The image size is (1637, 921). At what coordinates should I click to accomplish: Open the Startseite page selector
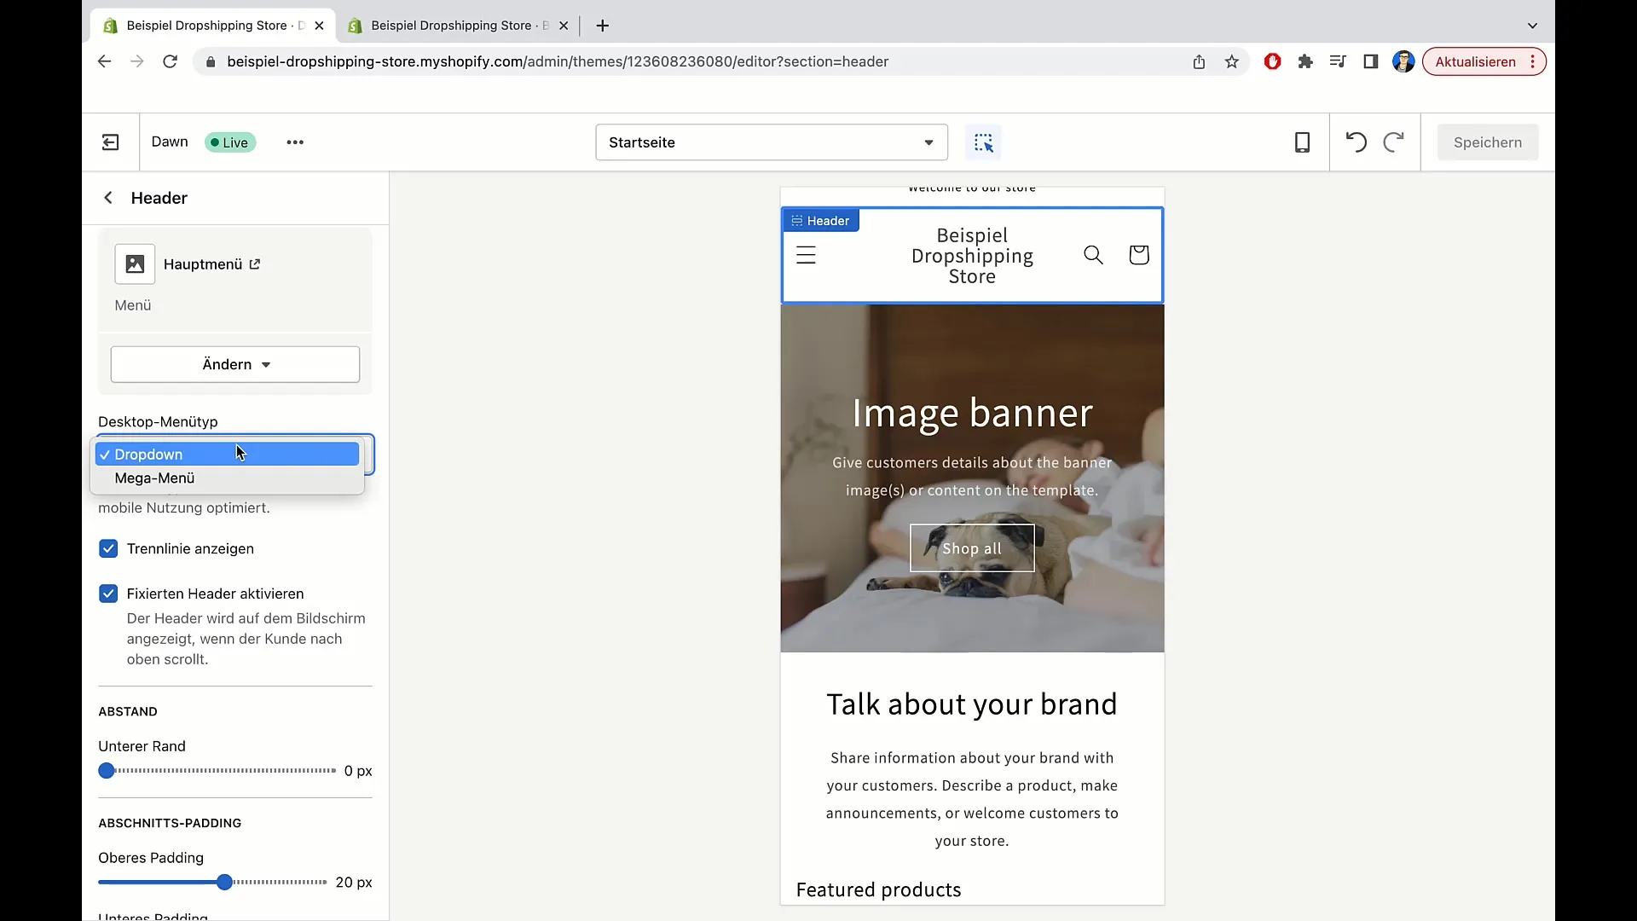tap(772, 142)
